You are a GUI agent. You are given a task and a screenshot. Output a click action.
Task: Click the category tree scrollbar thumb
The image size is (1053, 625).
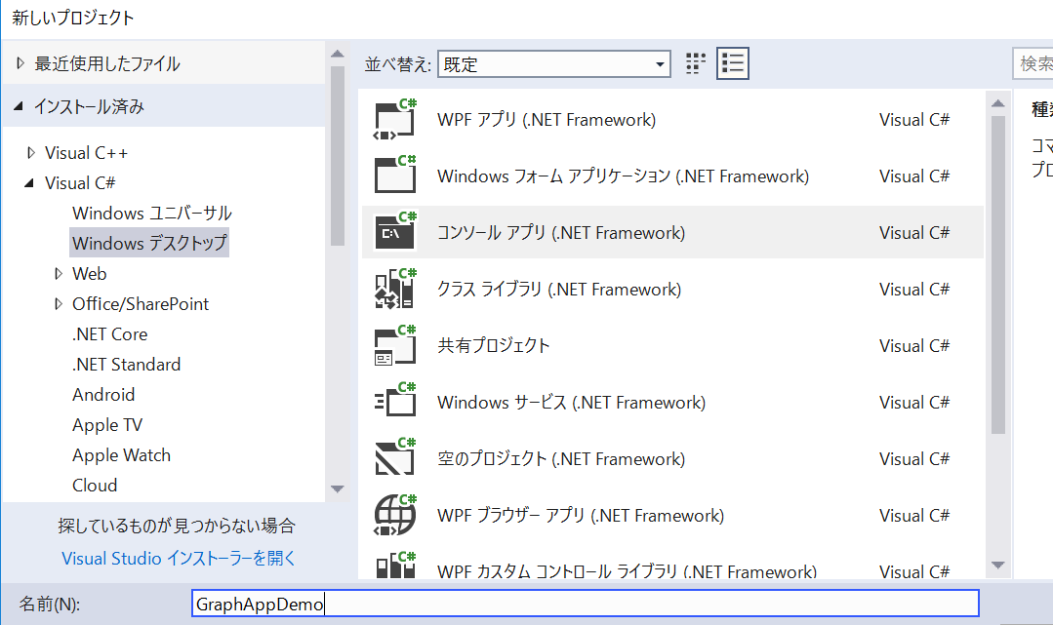(338, 156)
